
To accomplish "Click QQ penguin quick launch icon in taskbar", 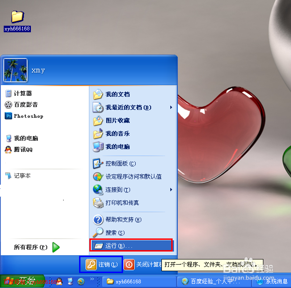I will point(59,281).
